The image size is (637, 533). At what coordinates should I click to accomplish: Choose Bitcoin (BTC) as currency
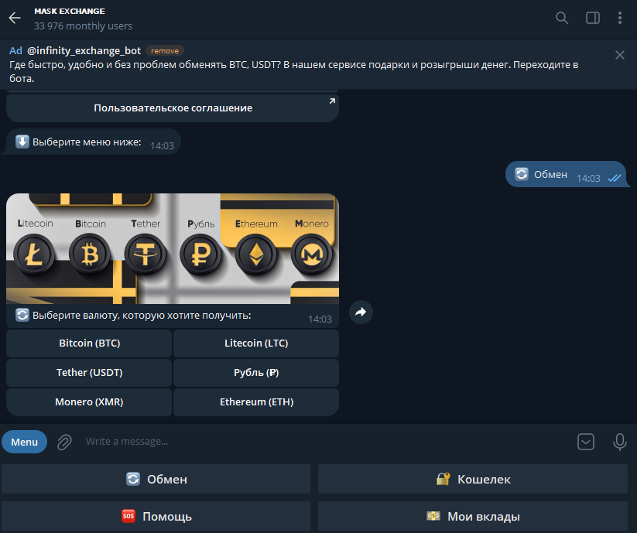click(x=89, y=343)
